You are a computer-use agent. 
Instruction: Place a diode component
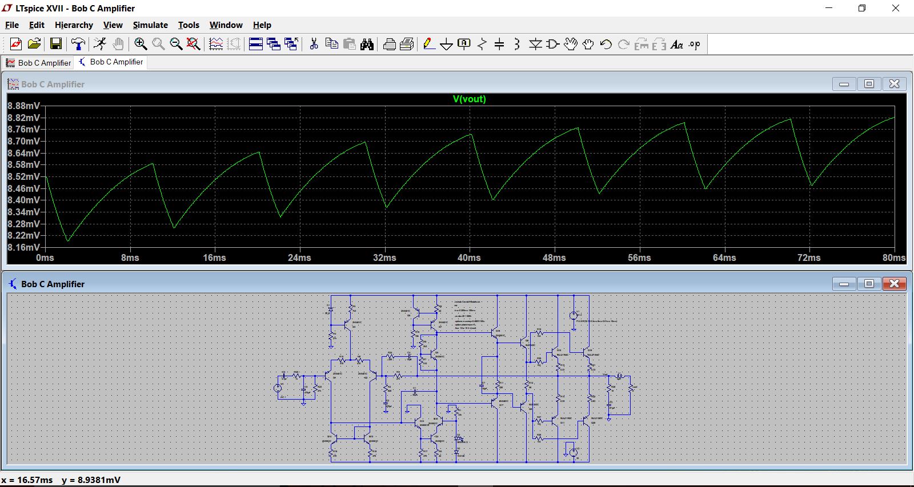point(535,44)
